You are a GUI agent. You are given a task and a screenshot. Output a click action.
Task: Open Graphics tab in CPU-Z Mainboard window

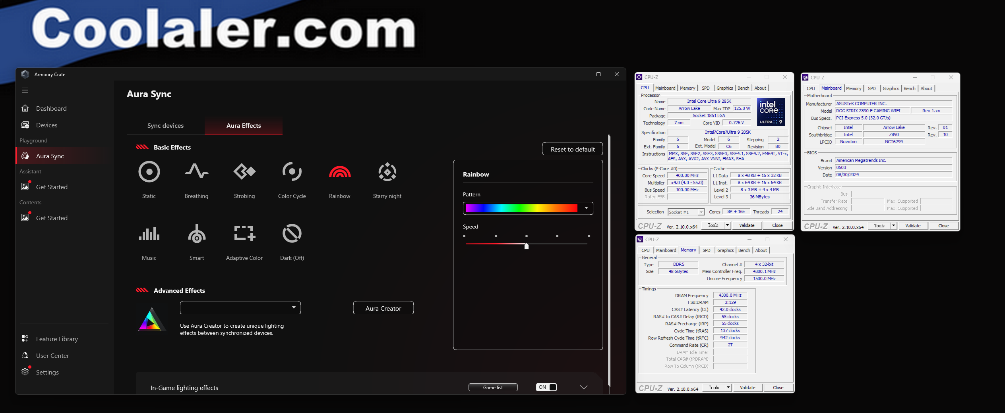891,88
